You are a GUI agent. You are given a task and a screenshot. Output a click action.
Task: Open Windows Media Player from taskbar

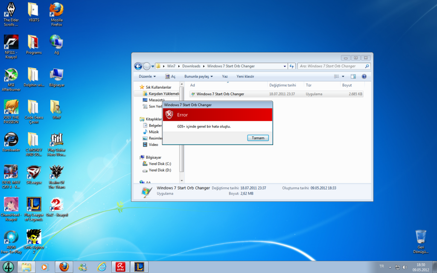tap(44, 267)
